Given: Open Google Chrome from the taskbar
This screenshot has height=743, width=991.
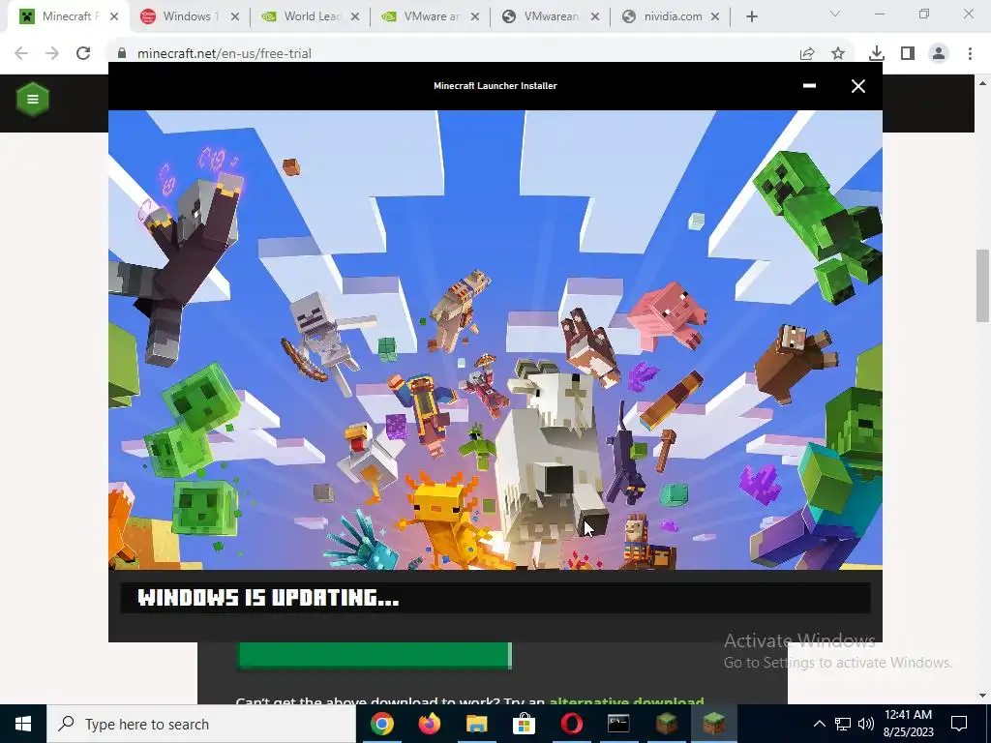Looking at the screenshot, I should pyautogui.click(x=381, y=724).
